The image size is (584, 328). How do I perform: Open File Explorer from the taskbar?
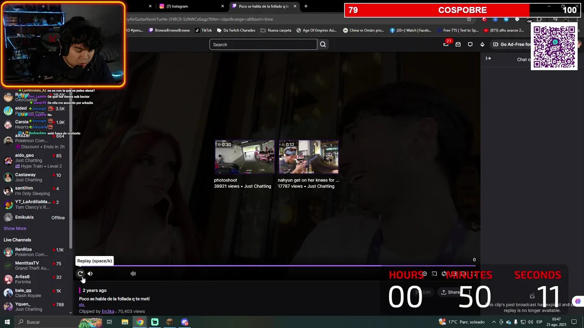point(125,322)
